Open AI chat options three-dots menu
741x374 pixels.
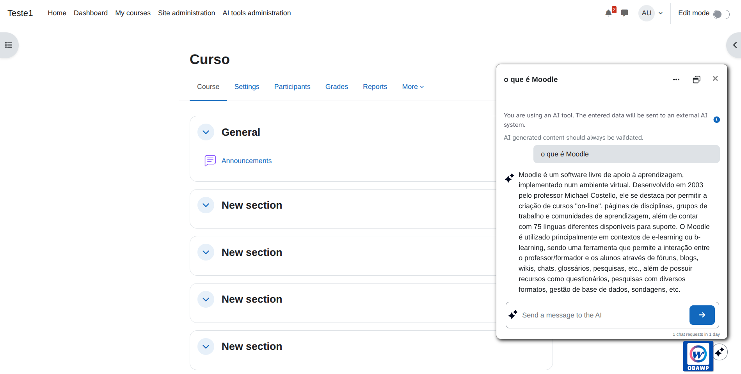(x=676, y=80)
